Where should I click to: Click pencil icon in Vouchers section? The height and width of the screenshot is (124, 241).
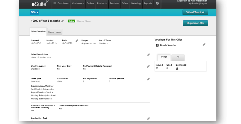click(204, 45)
